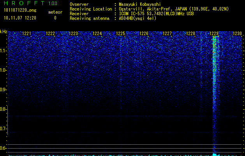245x156 pixels.
Task: Click the 0.8 frequency axis label
Action: coord(3,109)
